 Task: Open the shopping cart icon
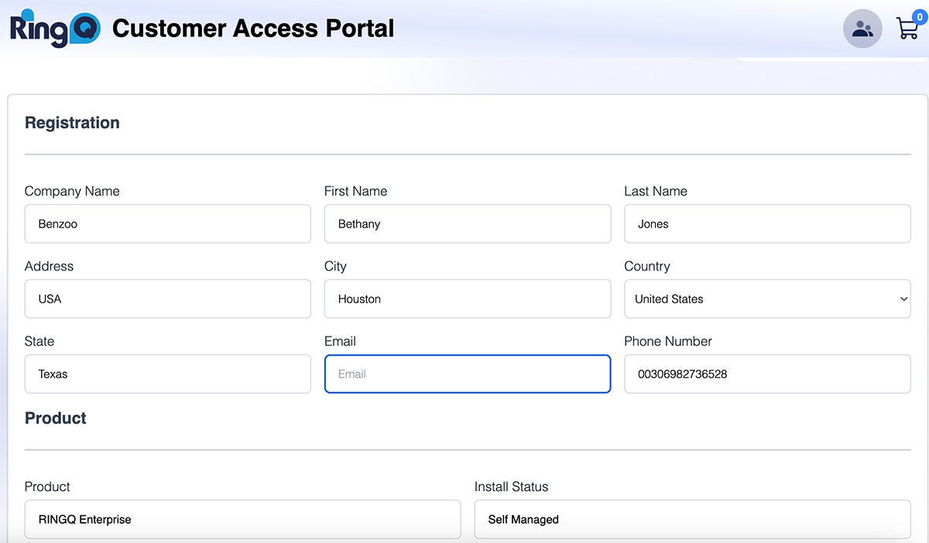[906, 29]
